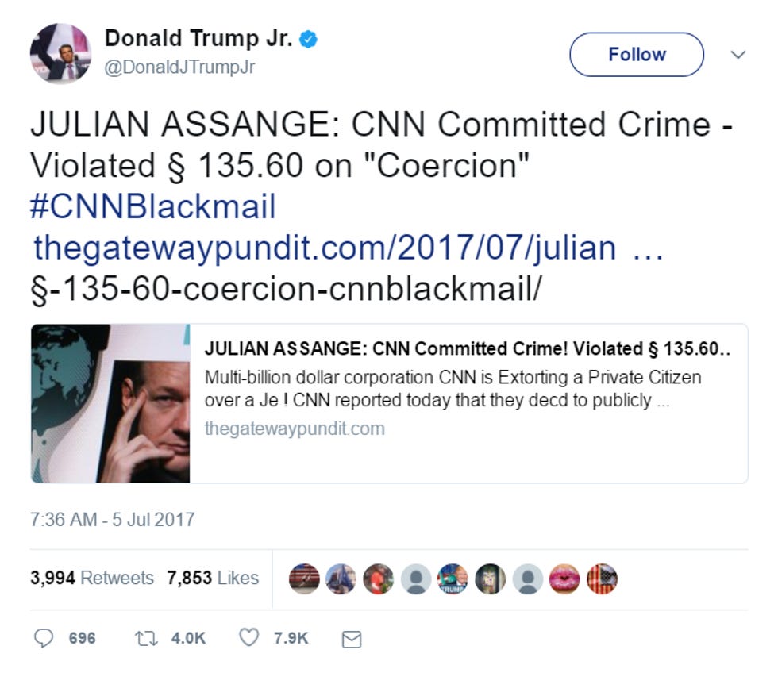The height and width of the screenshot is (673, 778).
Task: View the 7,853 Likes list
Action: tap(213, 578)
